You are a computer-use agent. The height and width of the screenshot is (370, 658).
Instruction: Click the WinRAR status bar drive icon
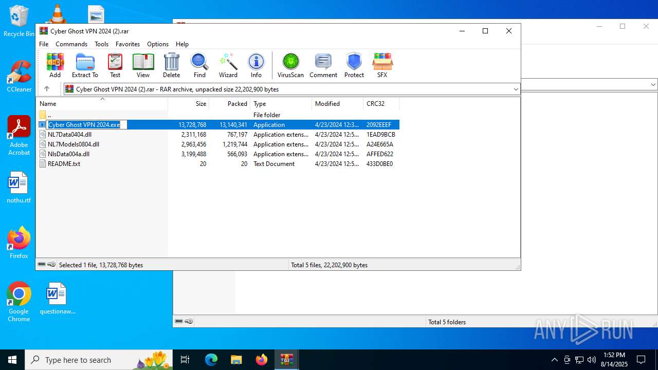[x=42, y=265]
